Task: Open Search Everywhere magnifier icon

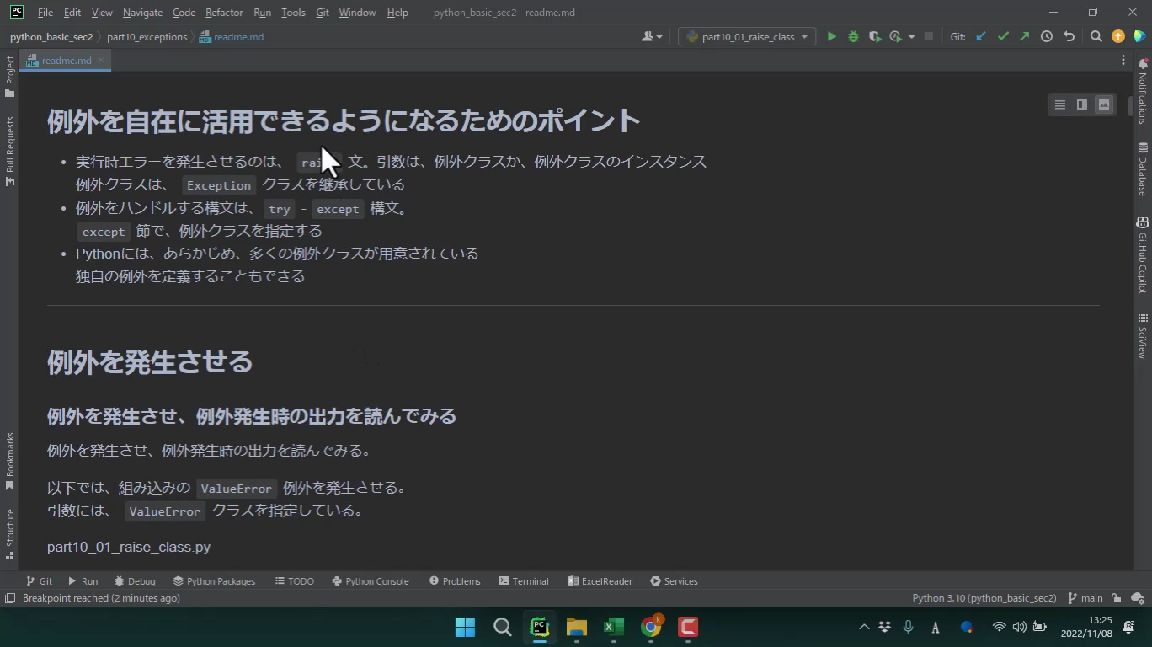Action: click(1096, 36)
